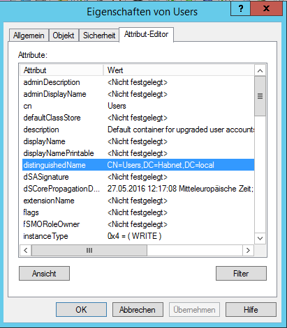Image resolution: width=287 pixels, height=328 pixels.
Task: Open the Filter button menu
Action: (241, 274)
